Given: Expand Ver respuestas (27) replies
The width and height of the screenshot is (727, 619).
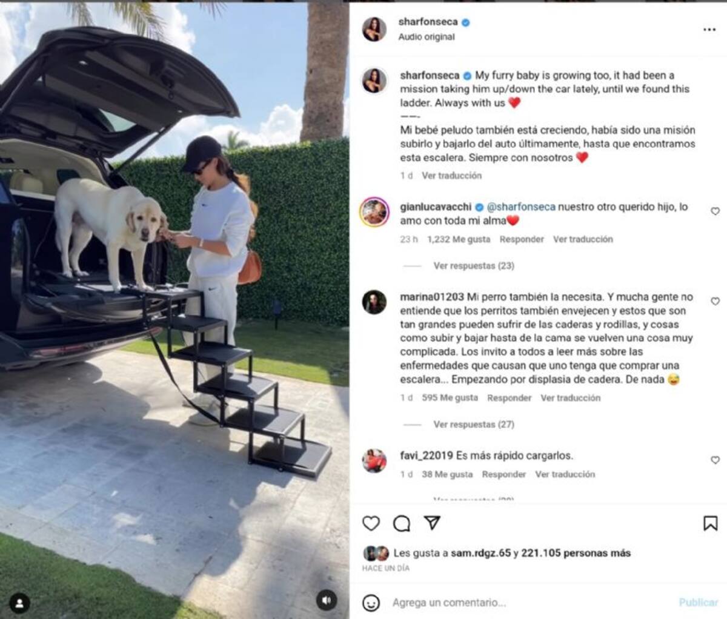Looking at the screenshot, I should [474, 424].
